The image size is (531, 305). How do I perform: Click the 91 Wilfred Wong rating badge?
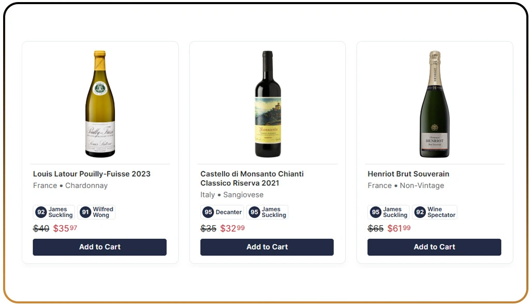pyautogui.click(x=96, y=212)
